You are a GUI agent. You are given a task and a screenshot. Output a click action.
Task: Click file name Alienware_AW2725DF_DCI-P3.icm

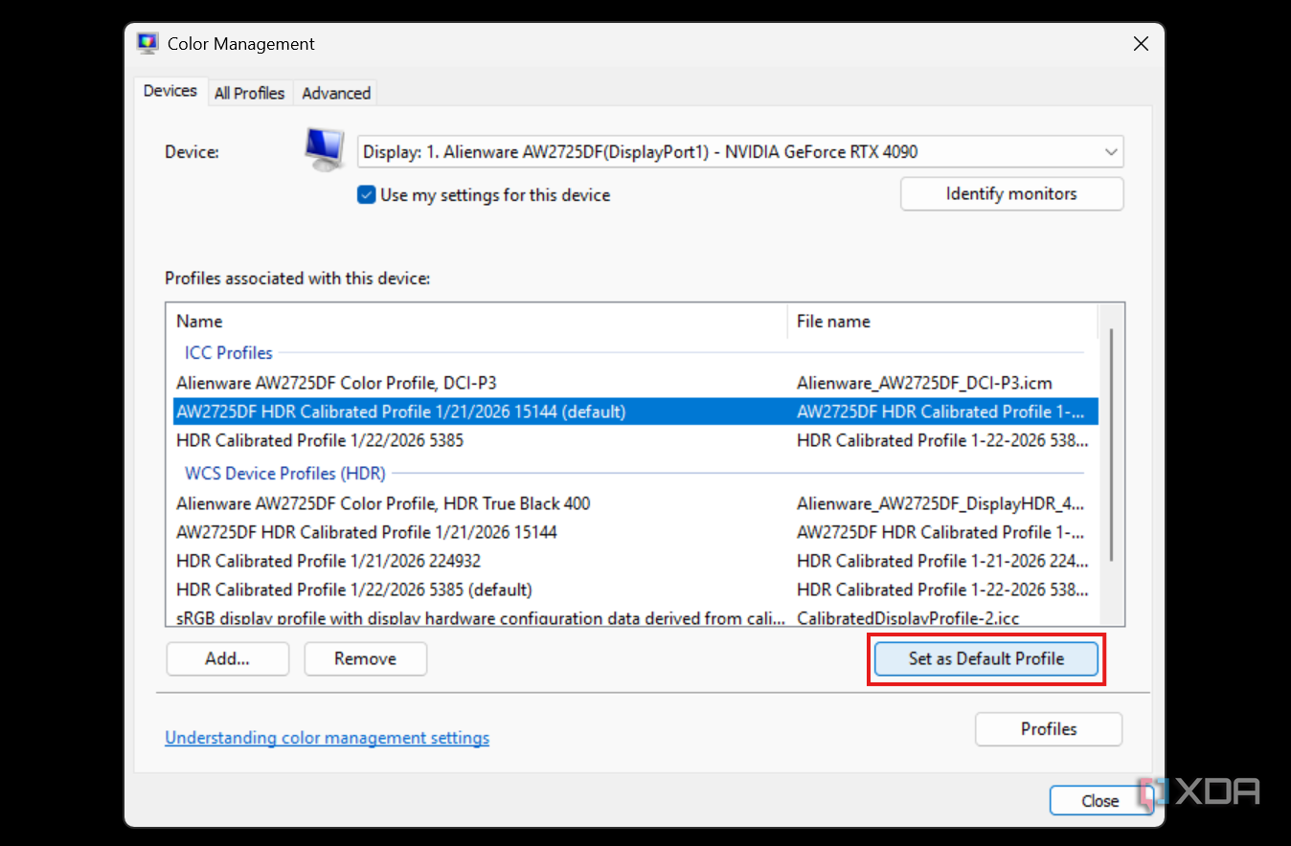click(x=924, y=383)
